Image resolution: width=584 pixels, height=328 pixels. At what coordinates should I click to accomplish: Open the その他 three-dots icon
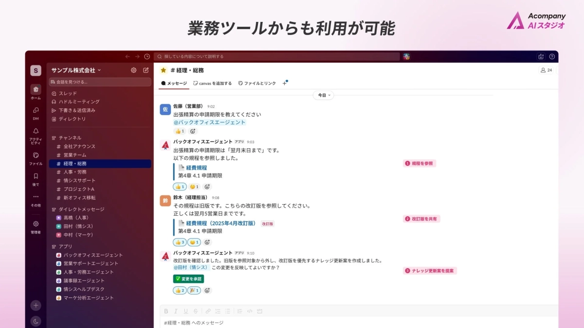point(36,197)
